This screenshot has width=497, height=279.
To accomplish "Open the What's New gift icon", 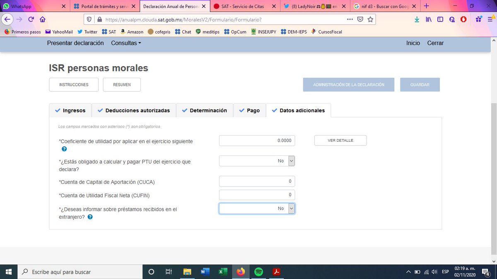I will click(478, 19).
